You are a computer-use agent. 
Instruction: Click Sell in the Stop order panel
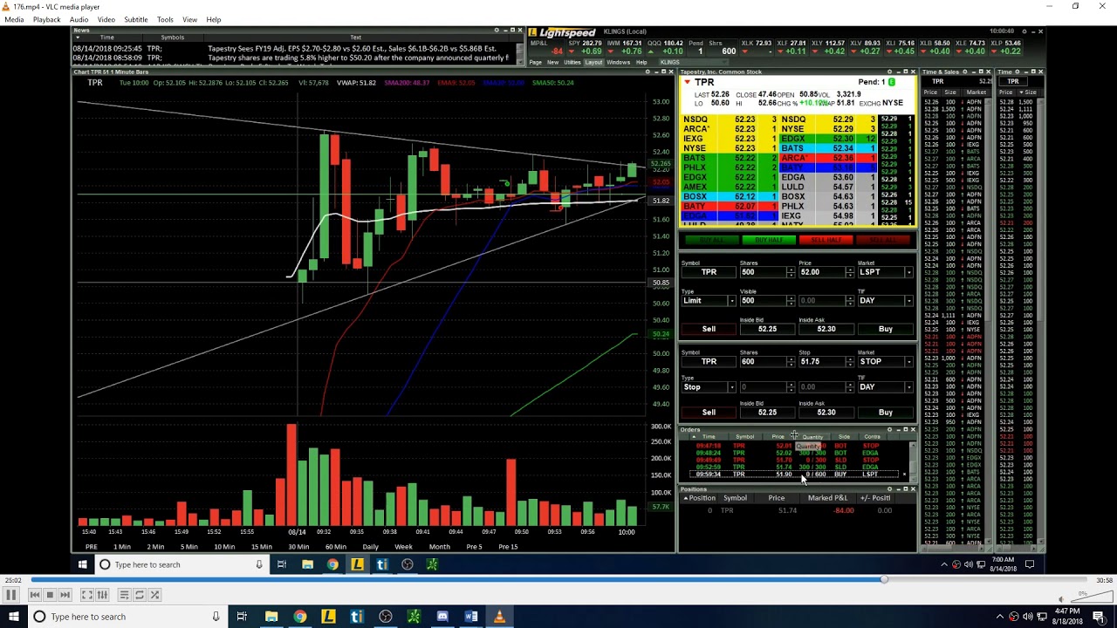pos(709,413)
